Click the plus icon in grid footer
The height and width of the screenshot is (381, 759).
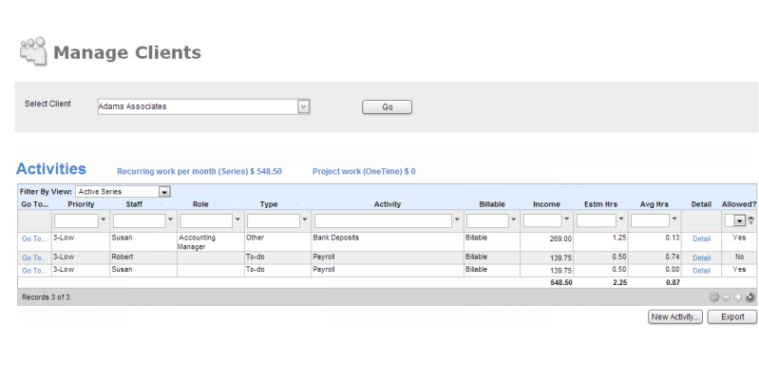click(738, 297)
